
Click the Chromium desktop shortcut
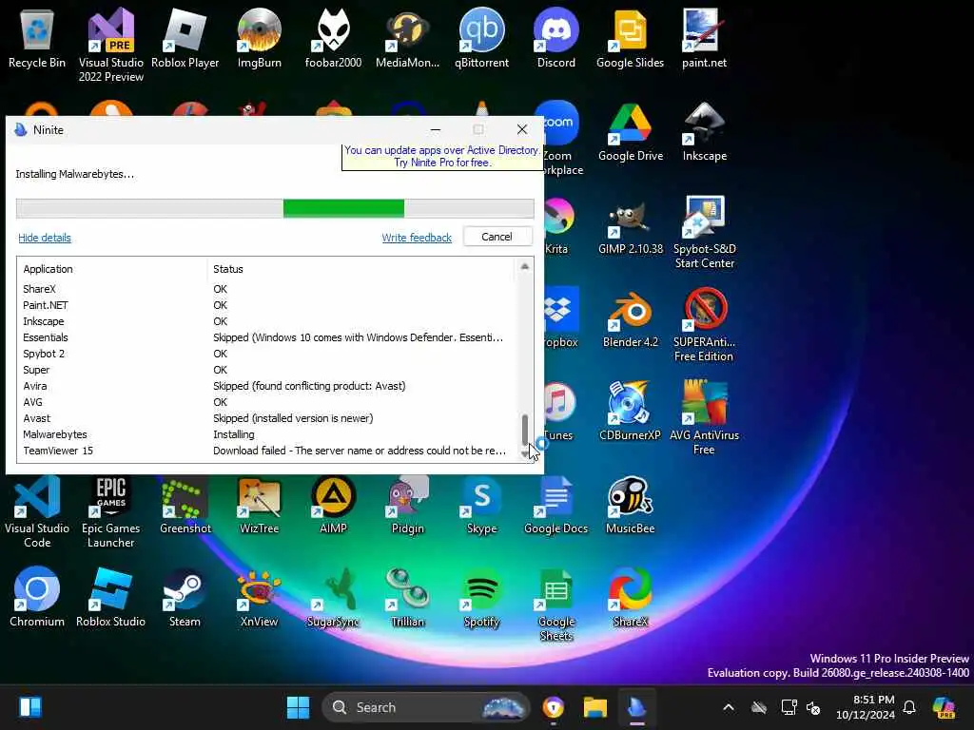[x=37, y=597]
